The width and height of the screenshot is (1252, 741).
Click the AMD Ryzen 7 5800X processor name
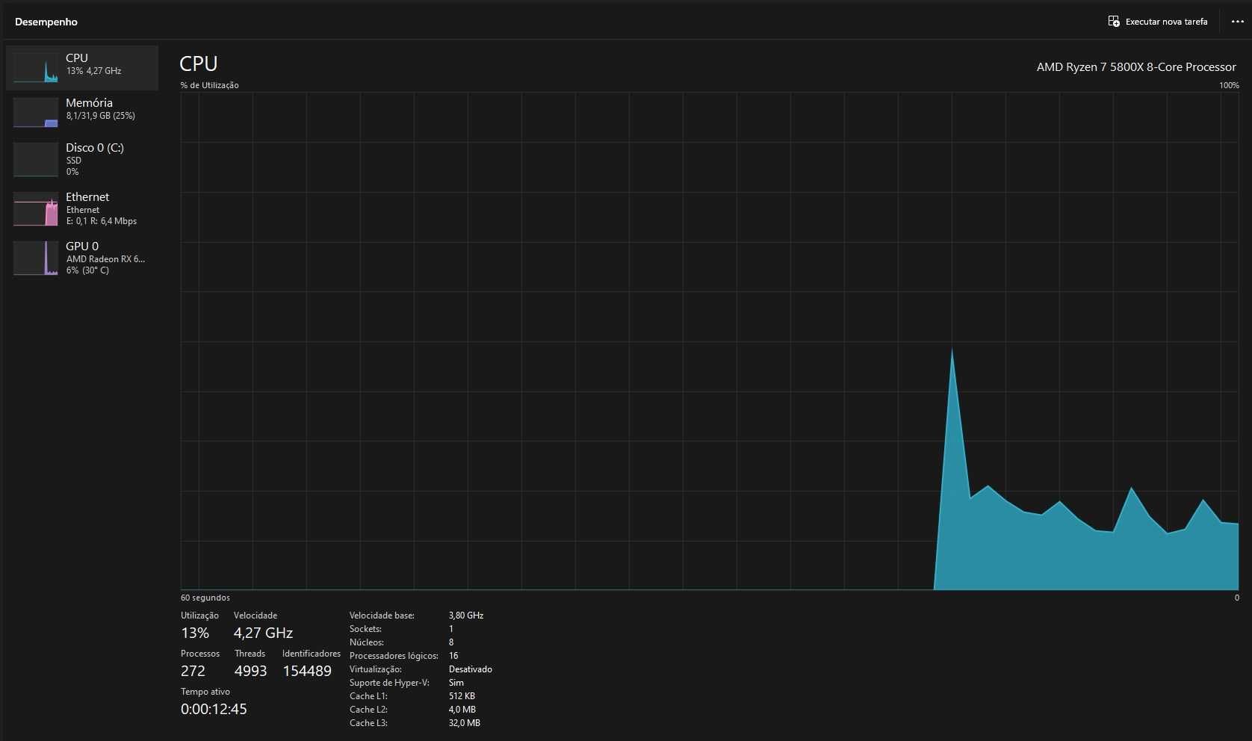point(1136,67)
